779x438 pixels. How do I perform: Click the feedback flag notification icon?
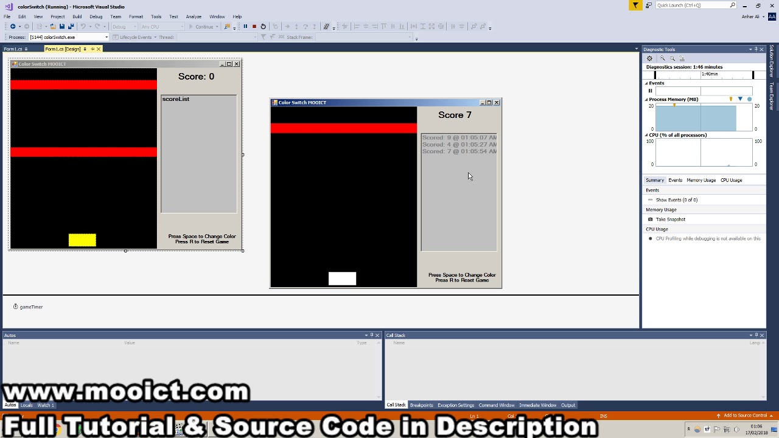635,5
